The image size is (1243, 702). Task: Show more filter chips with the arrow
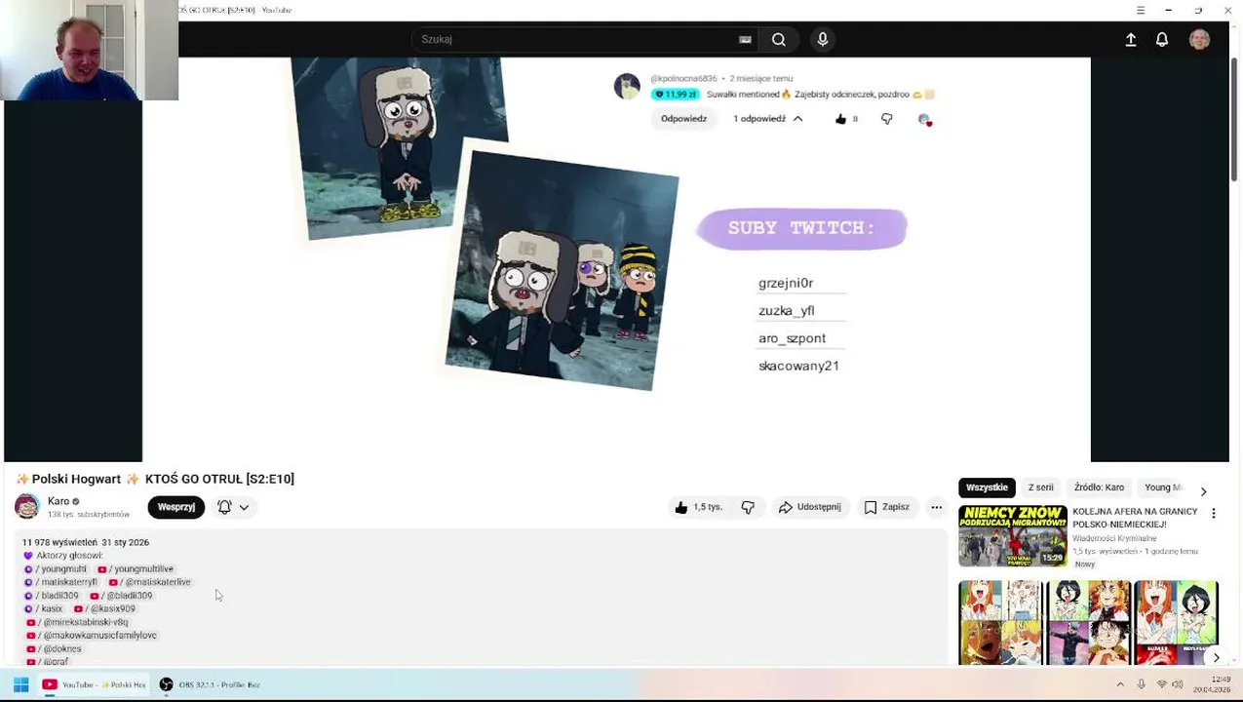tap(1203, 490)
